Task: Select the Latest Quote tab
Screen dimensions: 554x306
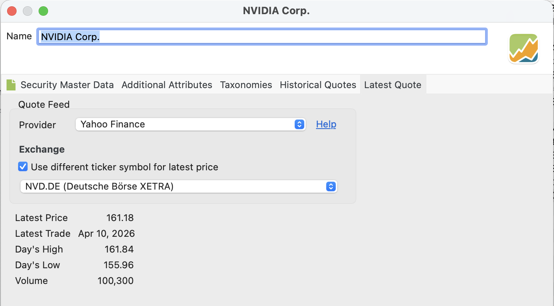Action: [393, 85]
